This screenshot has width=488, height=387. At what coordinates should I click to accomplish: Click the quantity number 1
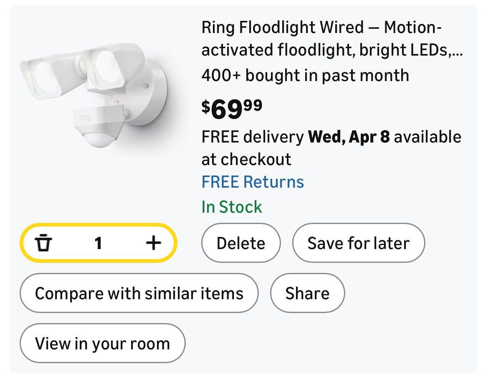[98, 243]
